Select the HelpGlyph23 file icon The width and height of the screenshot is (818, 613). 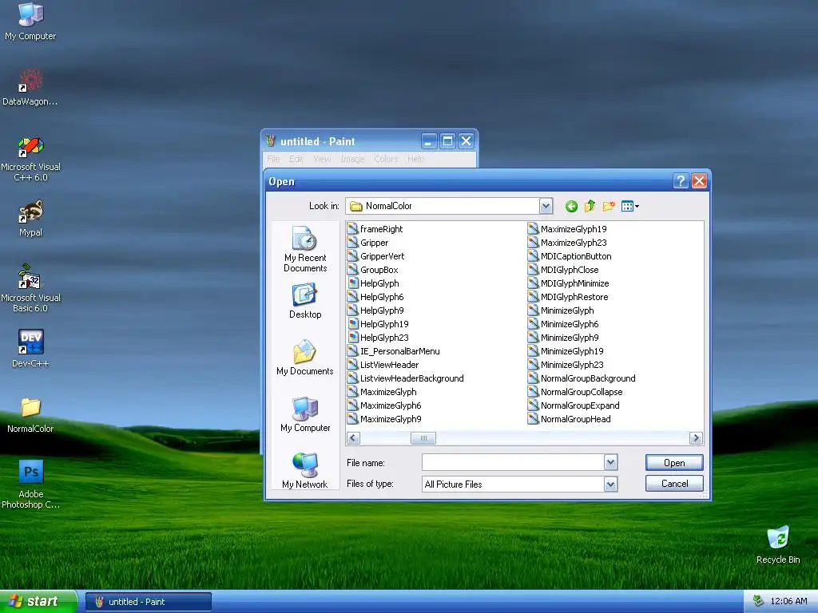(352, 338)
